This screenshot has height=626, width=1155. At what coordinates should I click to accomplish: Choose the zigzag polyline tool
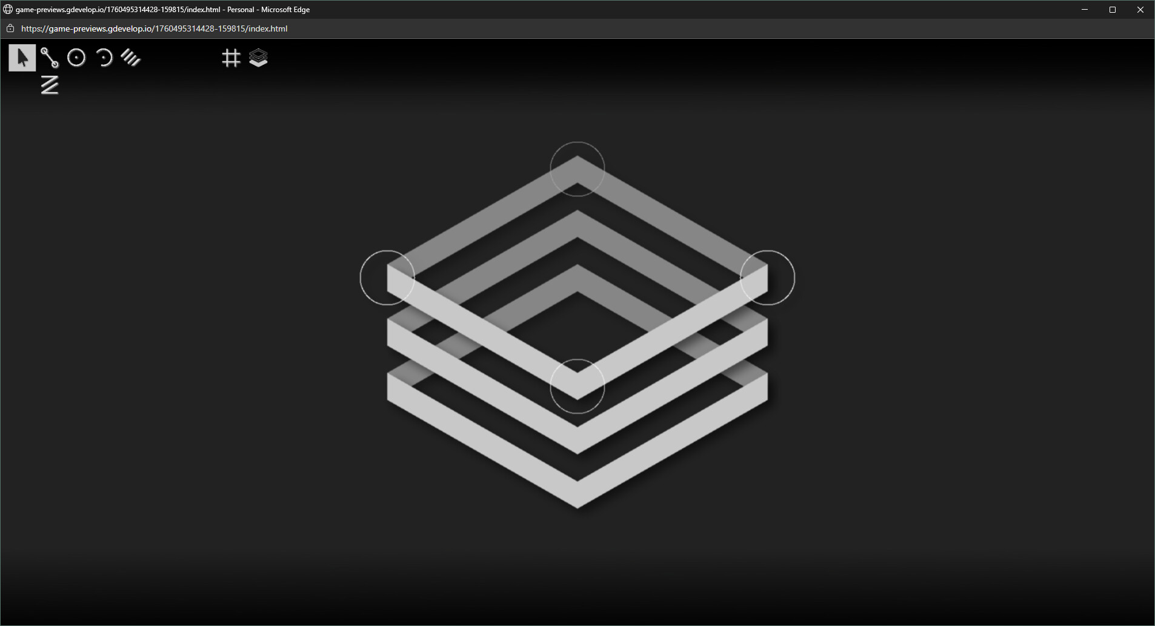click(x=49, y=85)
